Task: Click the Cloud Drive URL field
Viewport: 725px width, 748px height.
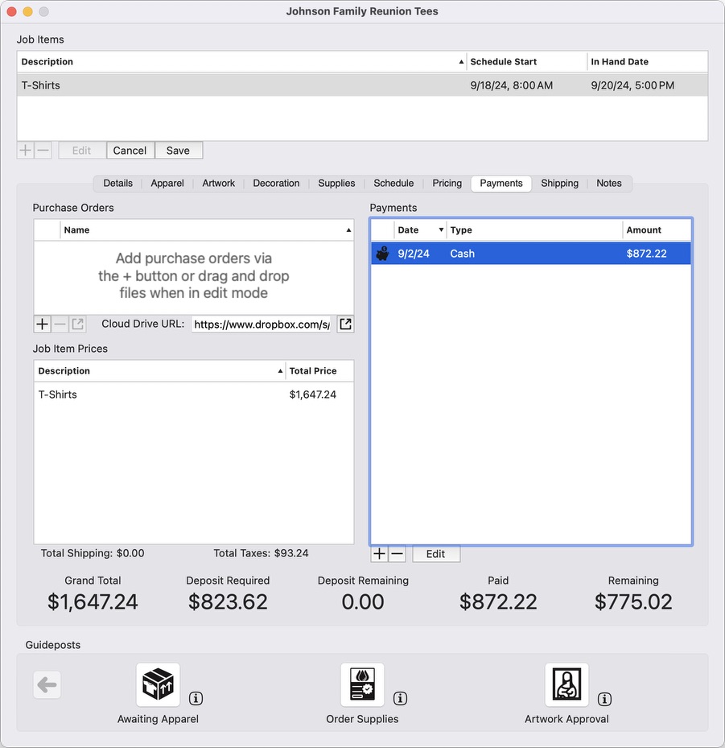Action: (x=261, y=324)
